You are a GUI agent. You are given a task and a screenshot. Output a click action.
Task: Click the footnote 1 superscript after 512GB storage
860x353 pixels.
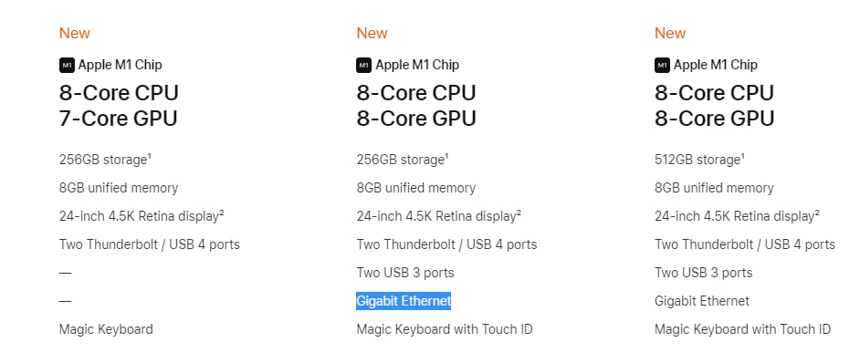(x=743, y=157)
